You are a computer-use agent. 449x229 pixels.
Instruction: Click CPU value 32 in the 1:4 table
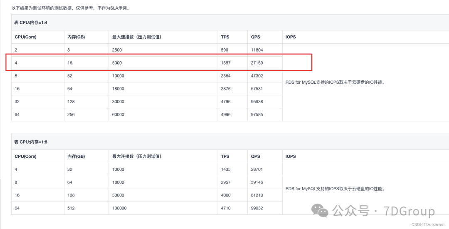[x=17, y=102]
